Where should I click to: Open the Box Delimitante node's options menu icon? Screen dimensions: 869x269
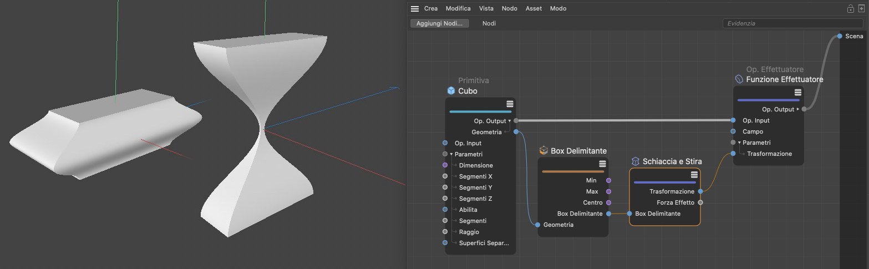click(x=602, y=164)
